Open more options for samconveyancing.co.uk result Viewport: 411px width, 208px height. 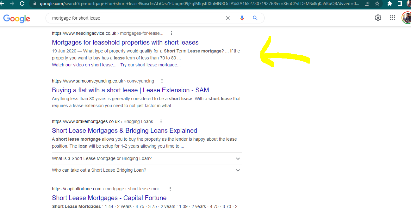point(162,81)
